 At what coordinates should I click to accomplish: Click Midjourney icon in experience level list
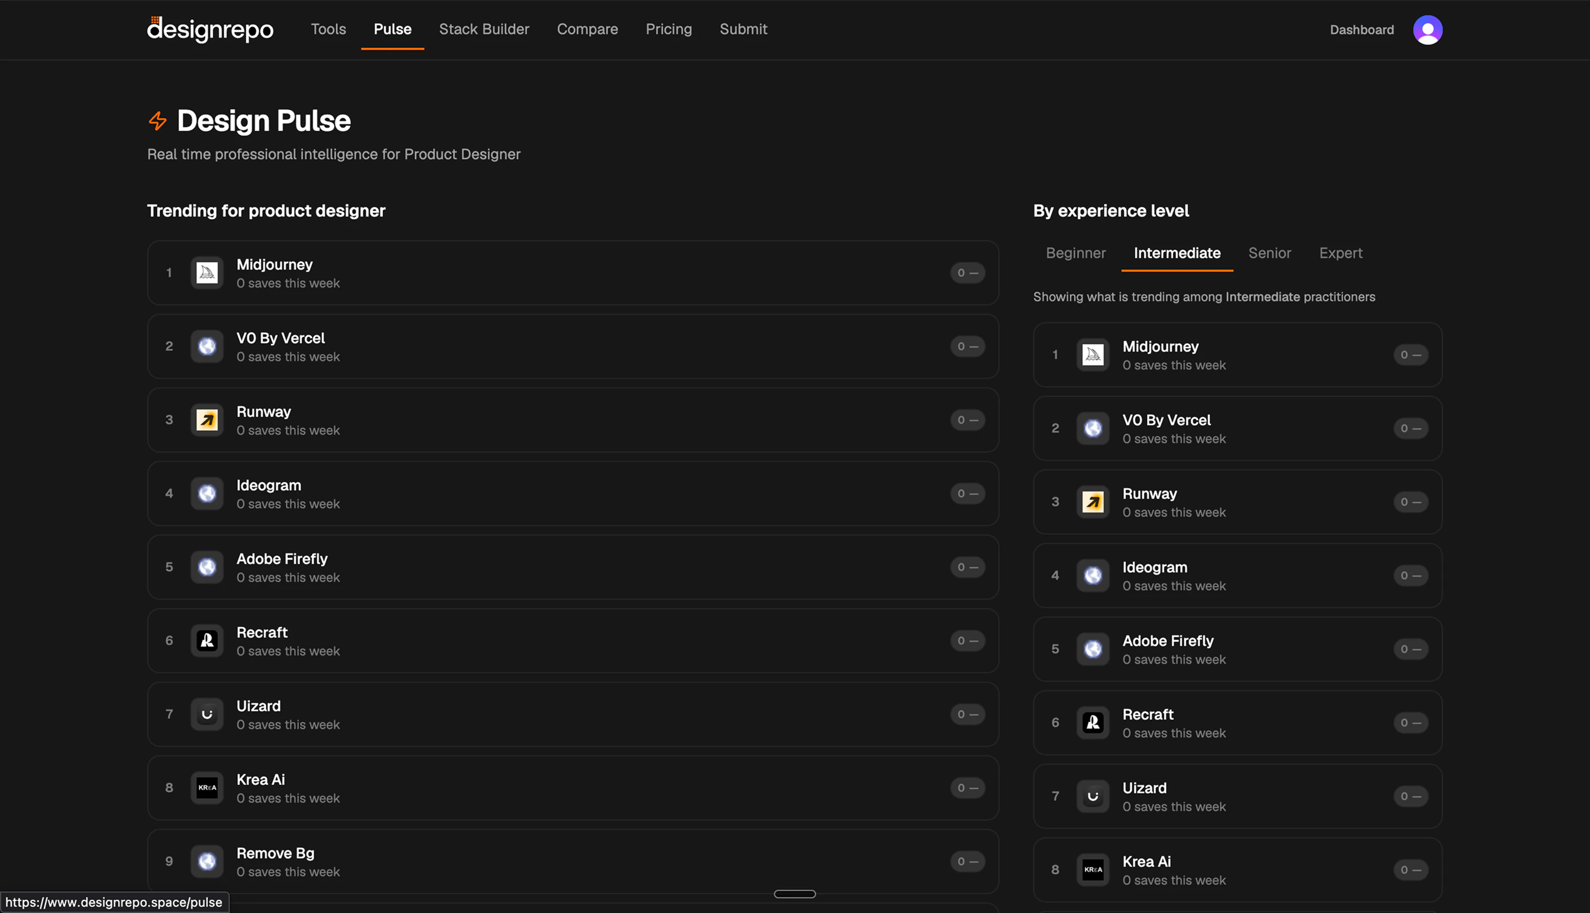[x=1093, y=355]
